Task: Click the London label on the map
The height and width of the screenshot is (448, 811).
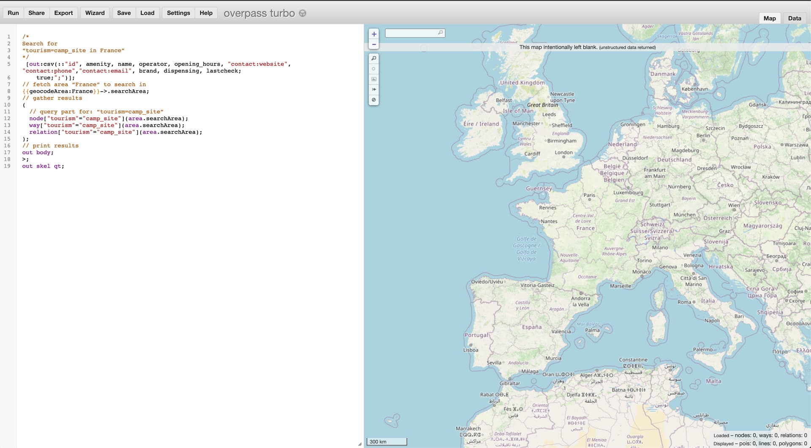Action: 563,152
